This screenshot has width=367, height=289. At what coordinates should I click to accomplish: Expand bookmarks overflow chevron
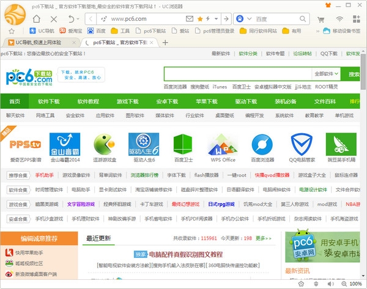[317, 31]
